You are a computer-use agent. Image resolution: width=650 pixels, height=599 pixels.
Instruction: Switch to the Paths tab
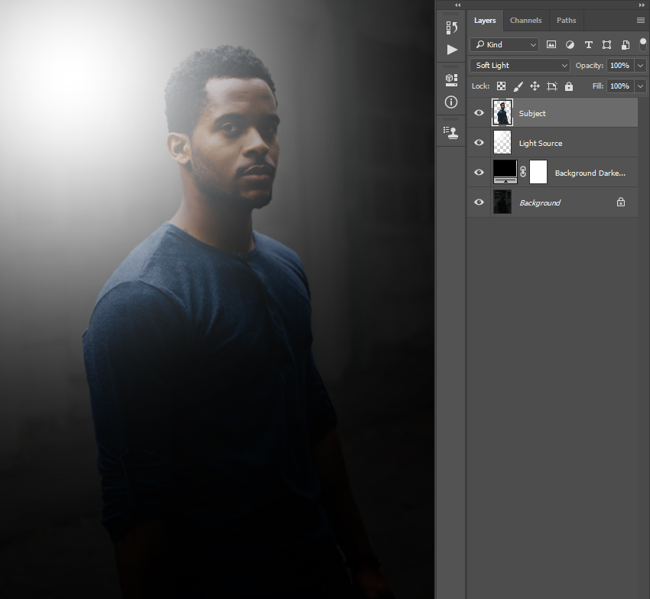coord(566,21)
